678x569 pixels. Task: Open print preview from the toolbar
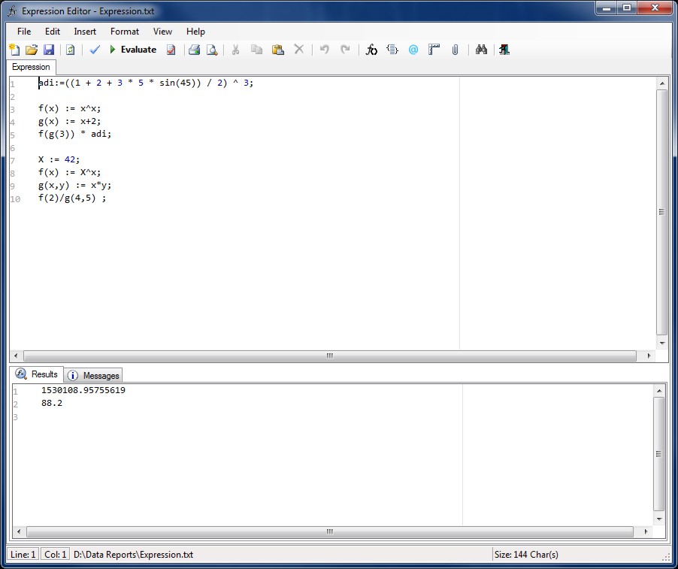[x=212, y=50]
